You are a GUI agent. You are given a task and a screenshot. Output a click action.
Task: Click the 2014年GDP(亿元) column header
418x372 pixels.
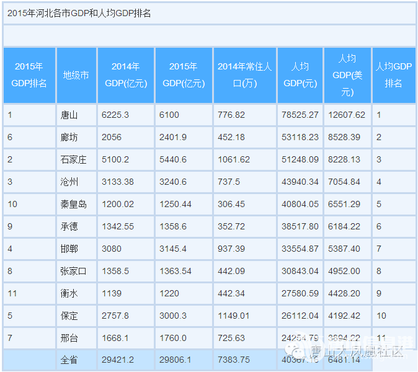click(125, 75)
